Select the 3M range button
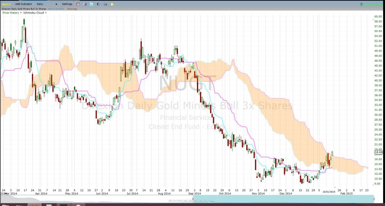 (x=190, y=201)
